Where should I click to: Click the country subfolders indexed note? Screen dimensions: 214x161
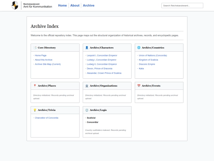point(105,132)
